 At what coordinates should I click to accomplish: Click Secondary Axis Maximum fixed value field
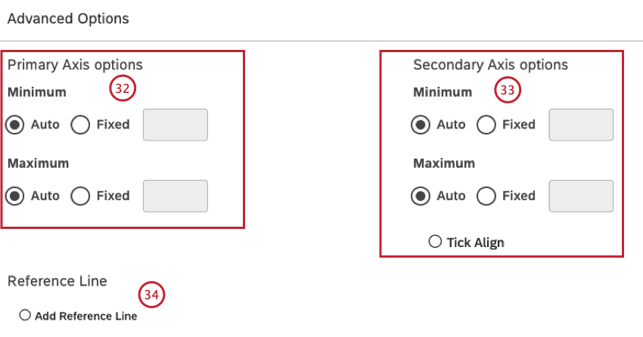click(580, 196)
